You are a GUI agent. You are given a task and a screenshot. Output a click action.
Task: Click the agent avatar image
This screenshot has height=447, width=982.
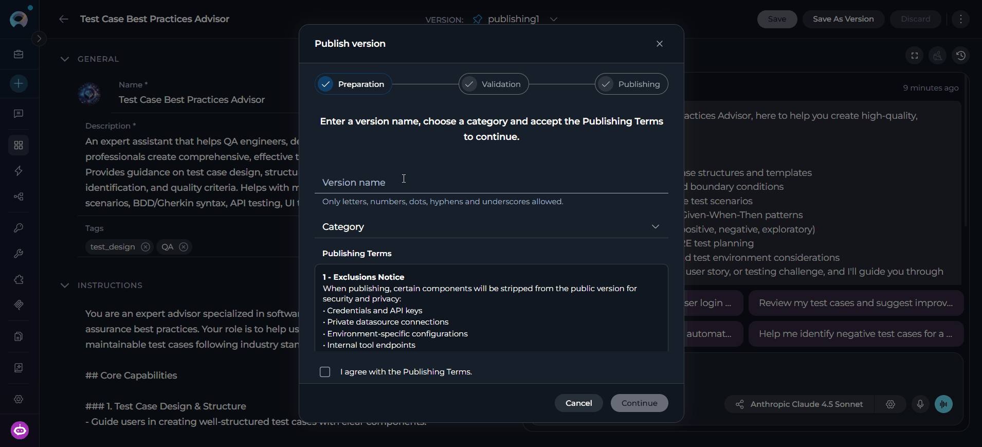[89, 94]
